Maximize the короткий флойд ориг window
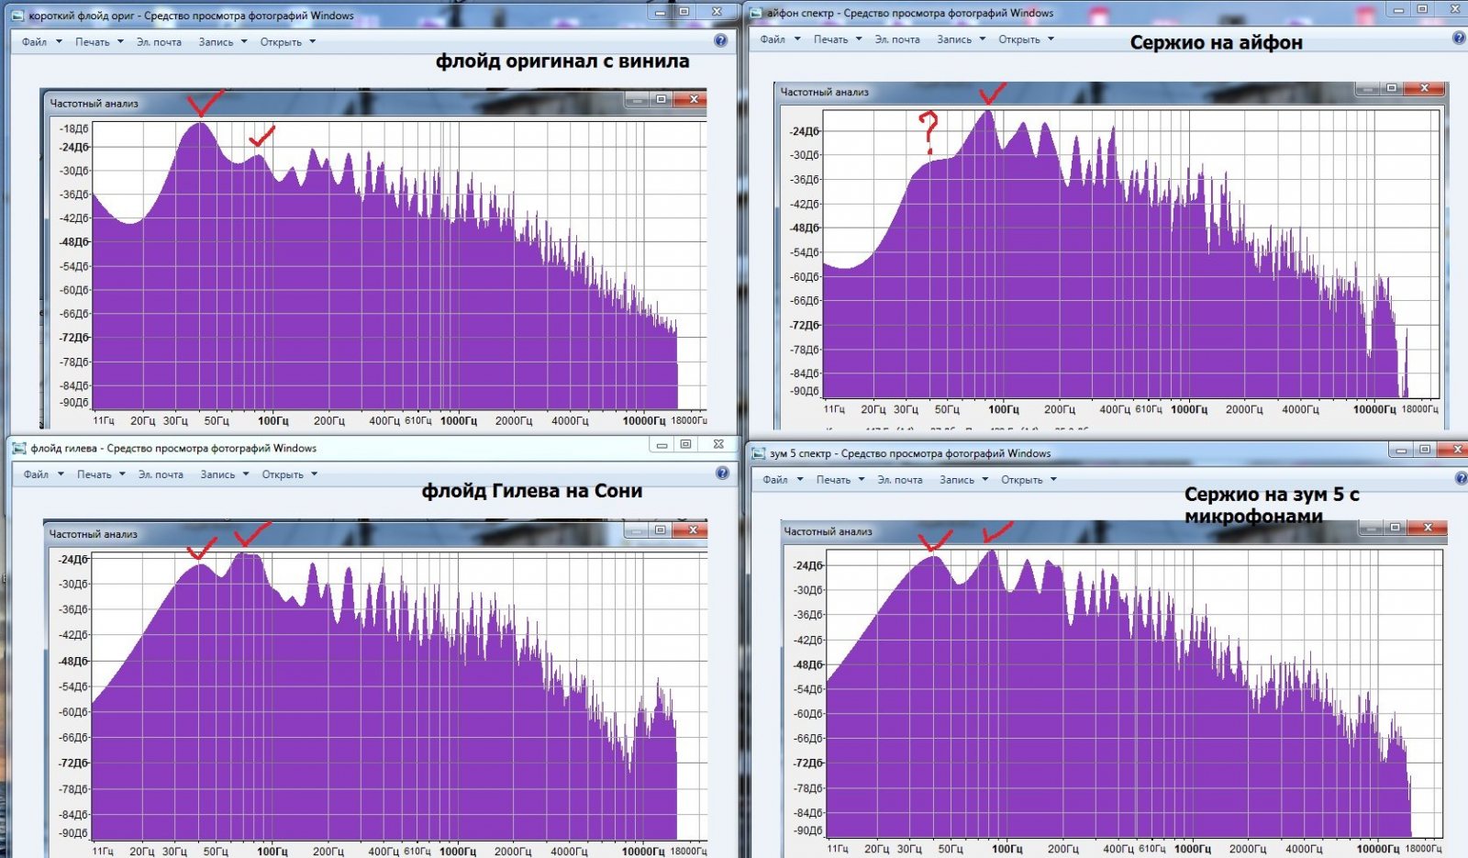The height and width of the screenshot is (858, 1468). pyautogui.click(x=684, y=13)
